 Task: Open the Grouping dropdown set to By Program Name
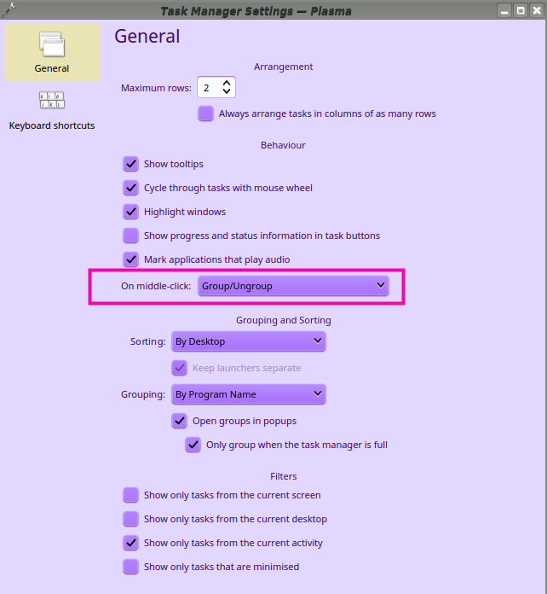point(248,394)
